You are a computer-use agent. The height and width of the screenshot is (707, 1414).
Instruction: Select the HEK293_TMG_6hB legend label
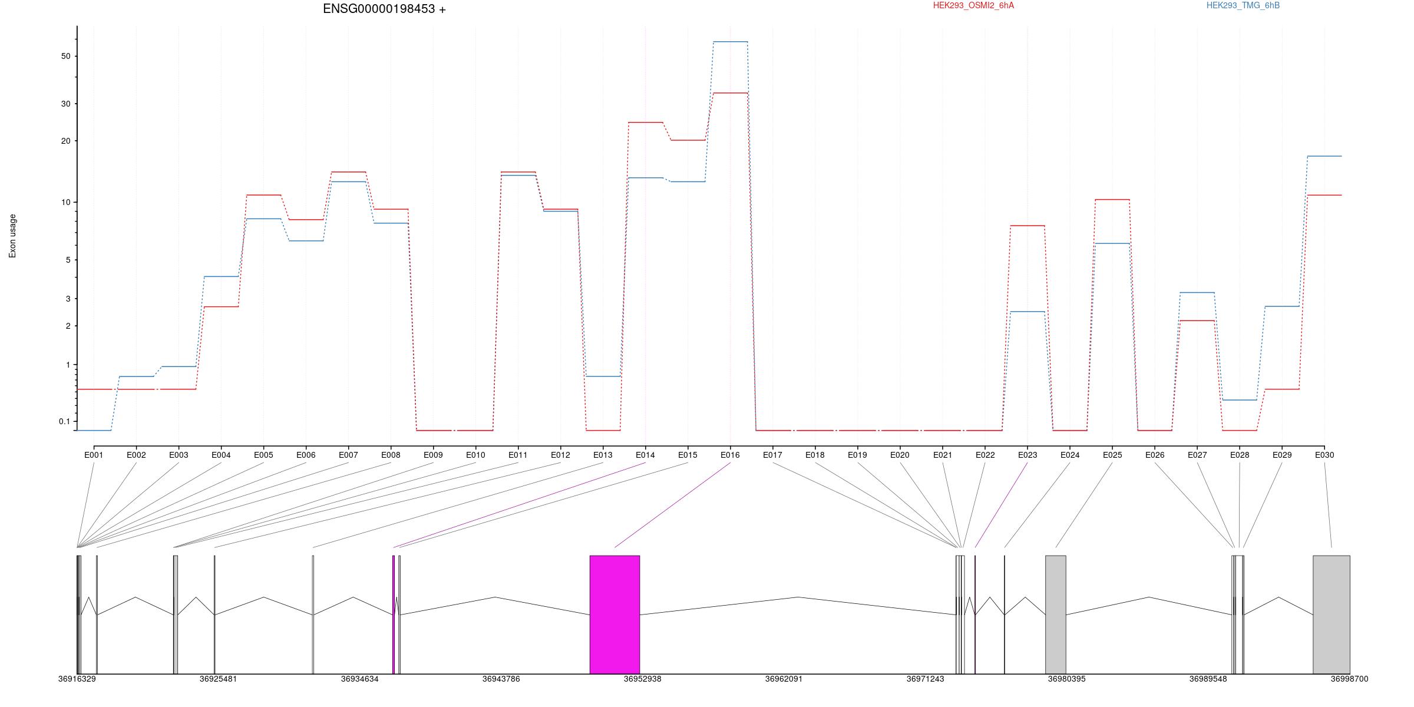point(1243,5)
